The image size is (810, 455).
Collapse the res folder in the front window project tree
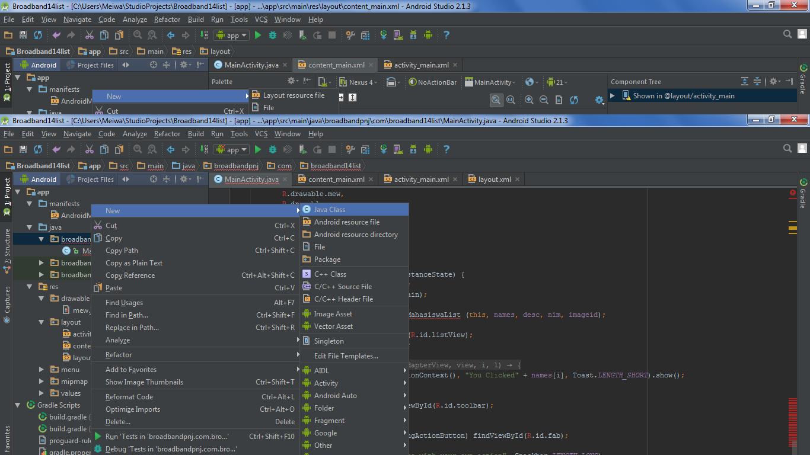pos(30,287)
